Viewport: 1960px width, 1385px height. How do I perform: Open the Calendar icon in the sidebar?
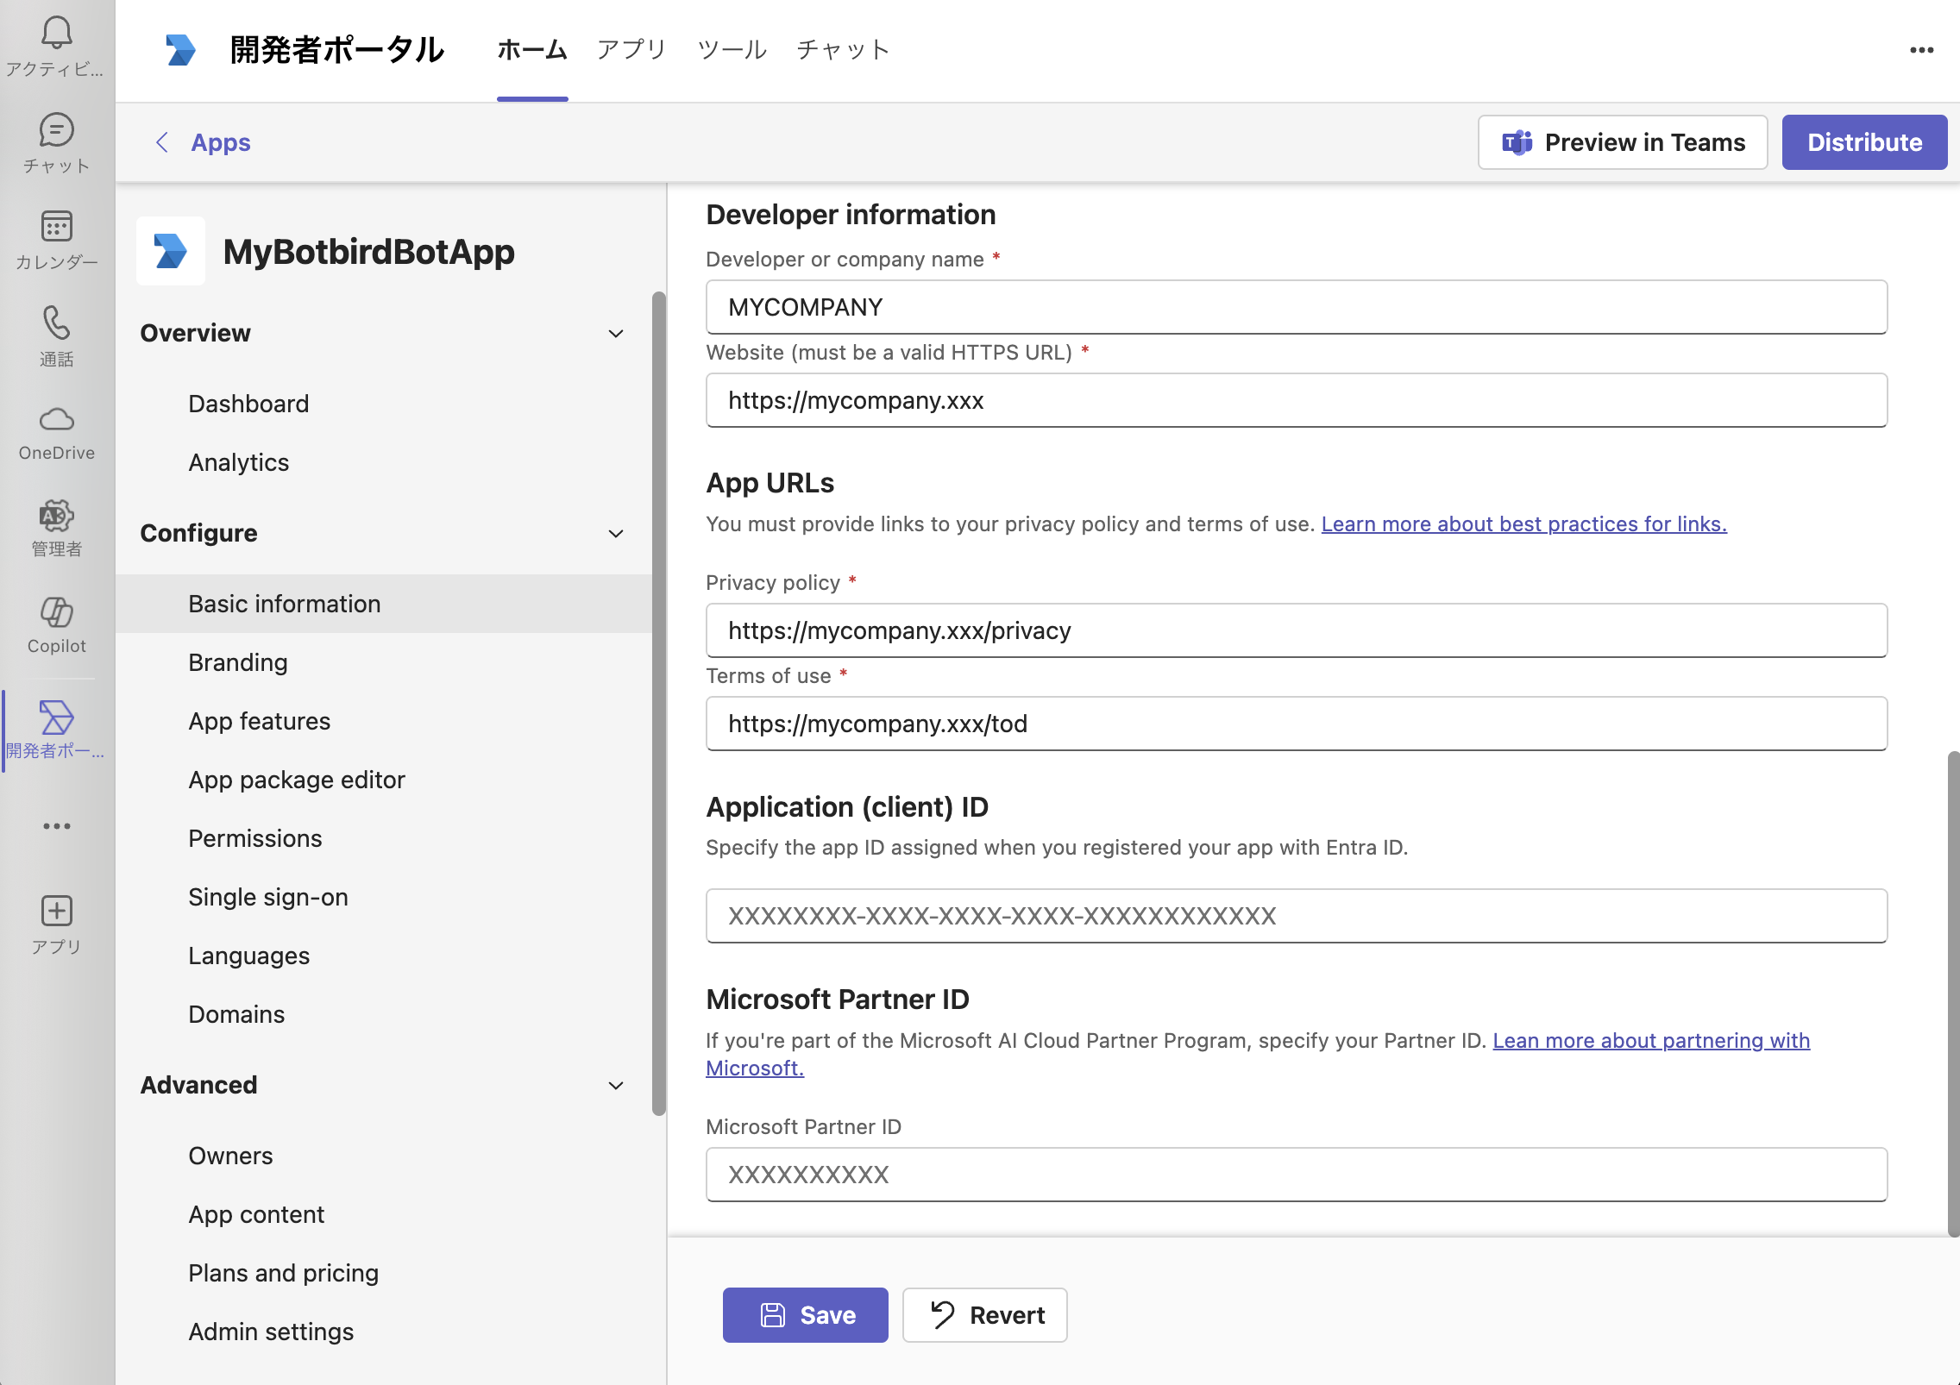coord(57,228)
